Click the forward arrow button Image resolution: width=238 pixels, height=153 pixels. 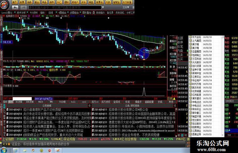(23, 7)
